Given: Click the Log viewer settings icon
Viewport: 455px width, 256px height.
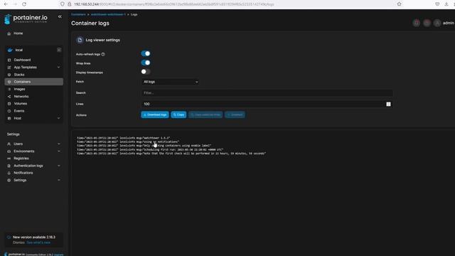Looking at the screenshot, I should pyautogui.click(x=80, y=40).
